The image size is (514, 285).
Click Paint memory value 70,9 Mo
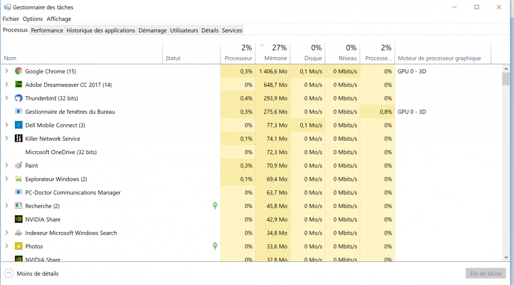[277, 165]
